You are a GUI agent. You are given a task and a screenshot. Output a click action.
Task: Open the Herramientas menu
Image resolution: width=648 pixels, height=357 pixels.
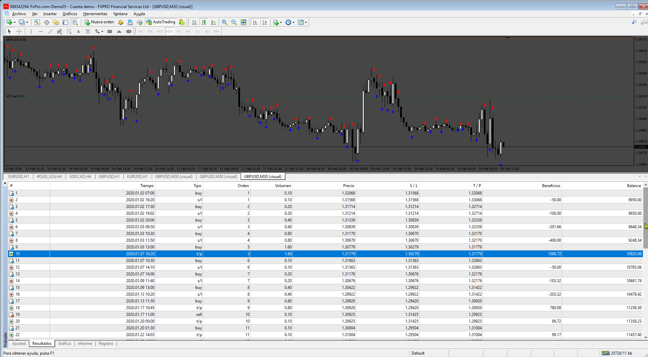click(95, 14)
